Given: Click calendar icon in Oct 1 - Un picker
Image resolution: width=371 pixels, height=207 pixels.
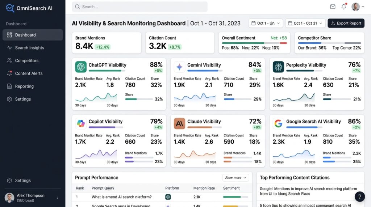Looking at the screenshot, I should pyautogui.click(x=253, y=23).
